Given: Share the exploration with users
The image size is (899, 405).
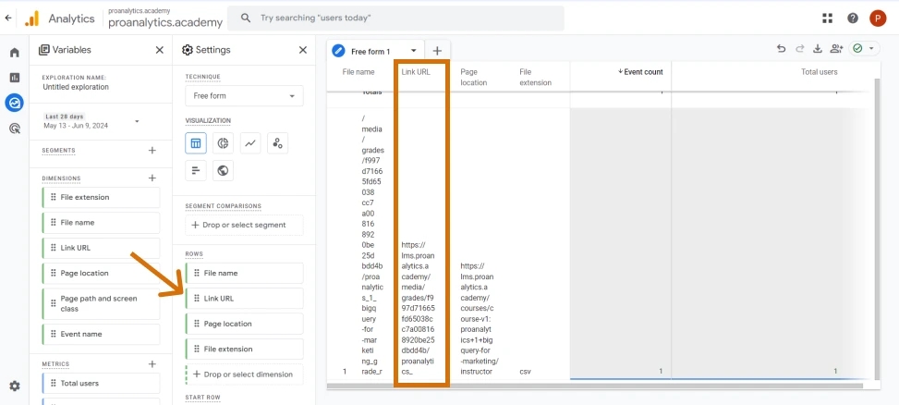Looking at the screenshot, I should (836, 49).
